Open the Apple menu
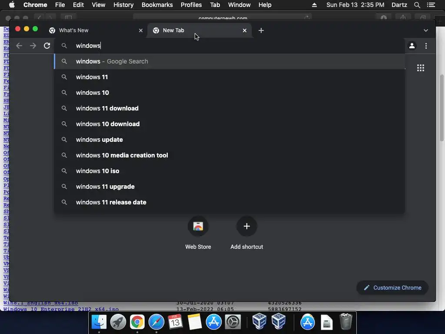This screenshot has height=334, width=445. (12, 5)
